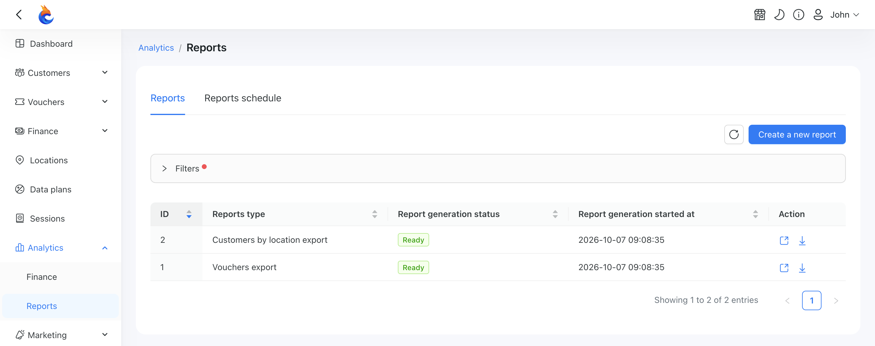Click Ready status of Vouchers export
The height and width of the screenshot is (346, 875).
click(x=413, y=268)
